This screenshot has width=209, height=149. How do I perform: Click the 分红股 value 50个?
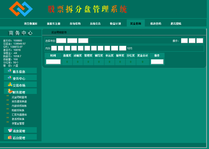(x=16, y=62)
